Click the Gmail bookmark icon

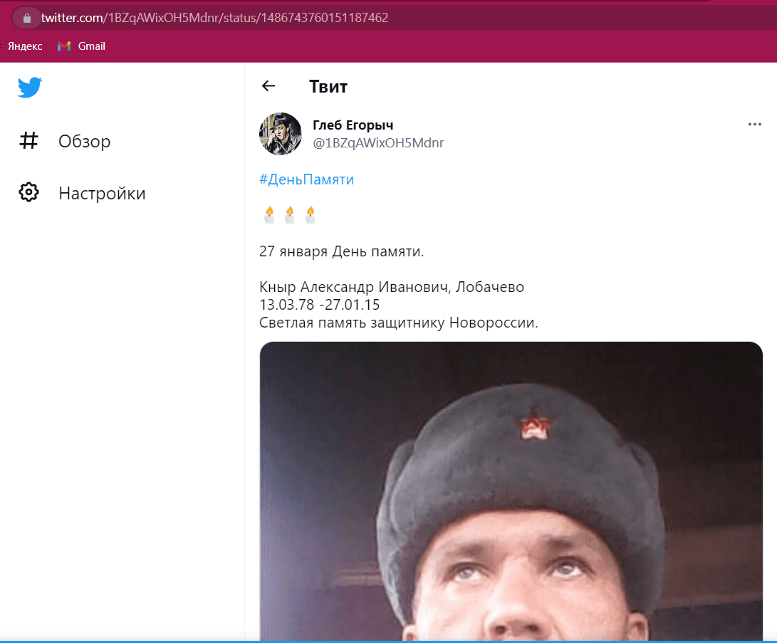(x=64, y=46)
